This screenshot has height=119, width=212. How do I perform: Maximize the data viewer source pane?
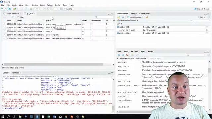(112, 14)
